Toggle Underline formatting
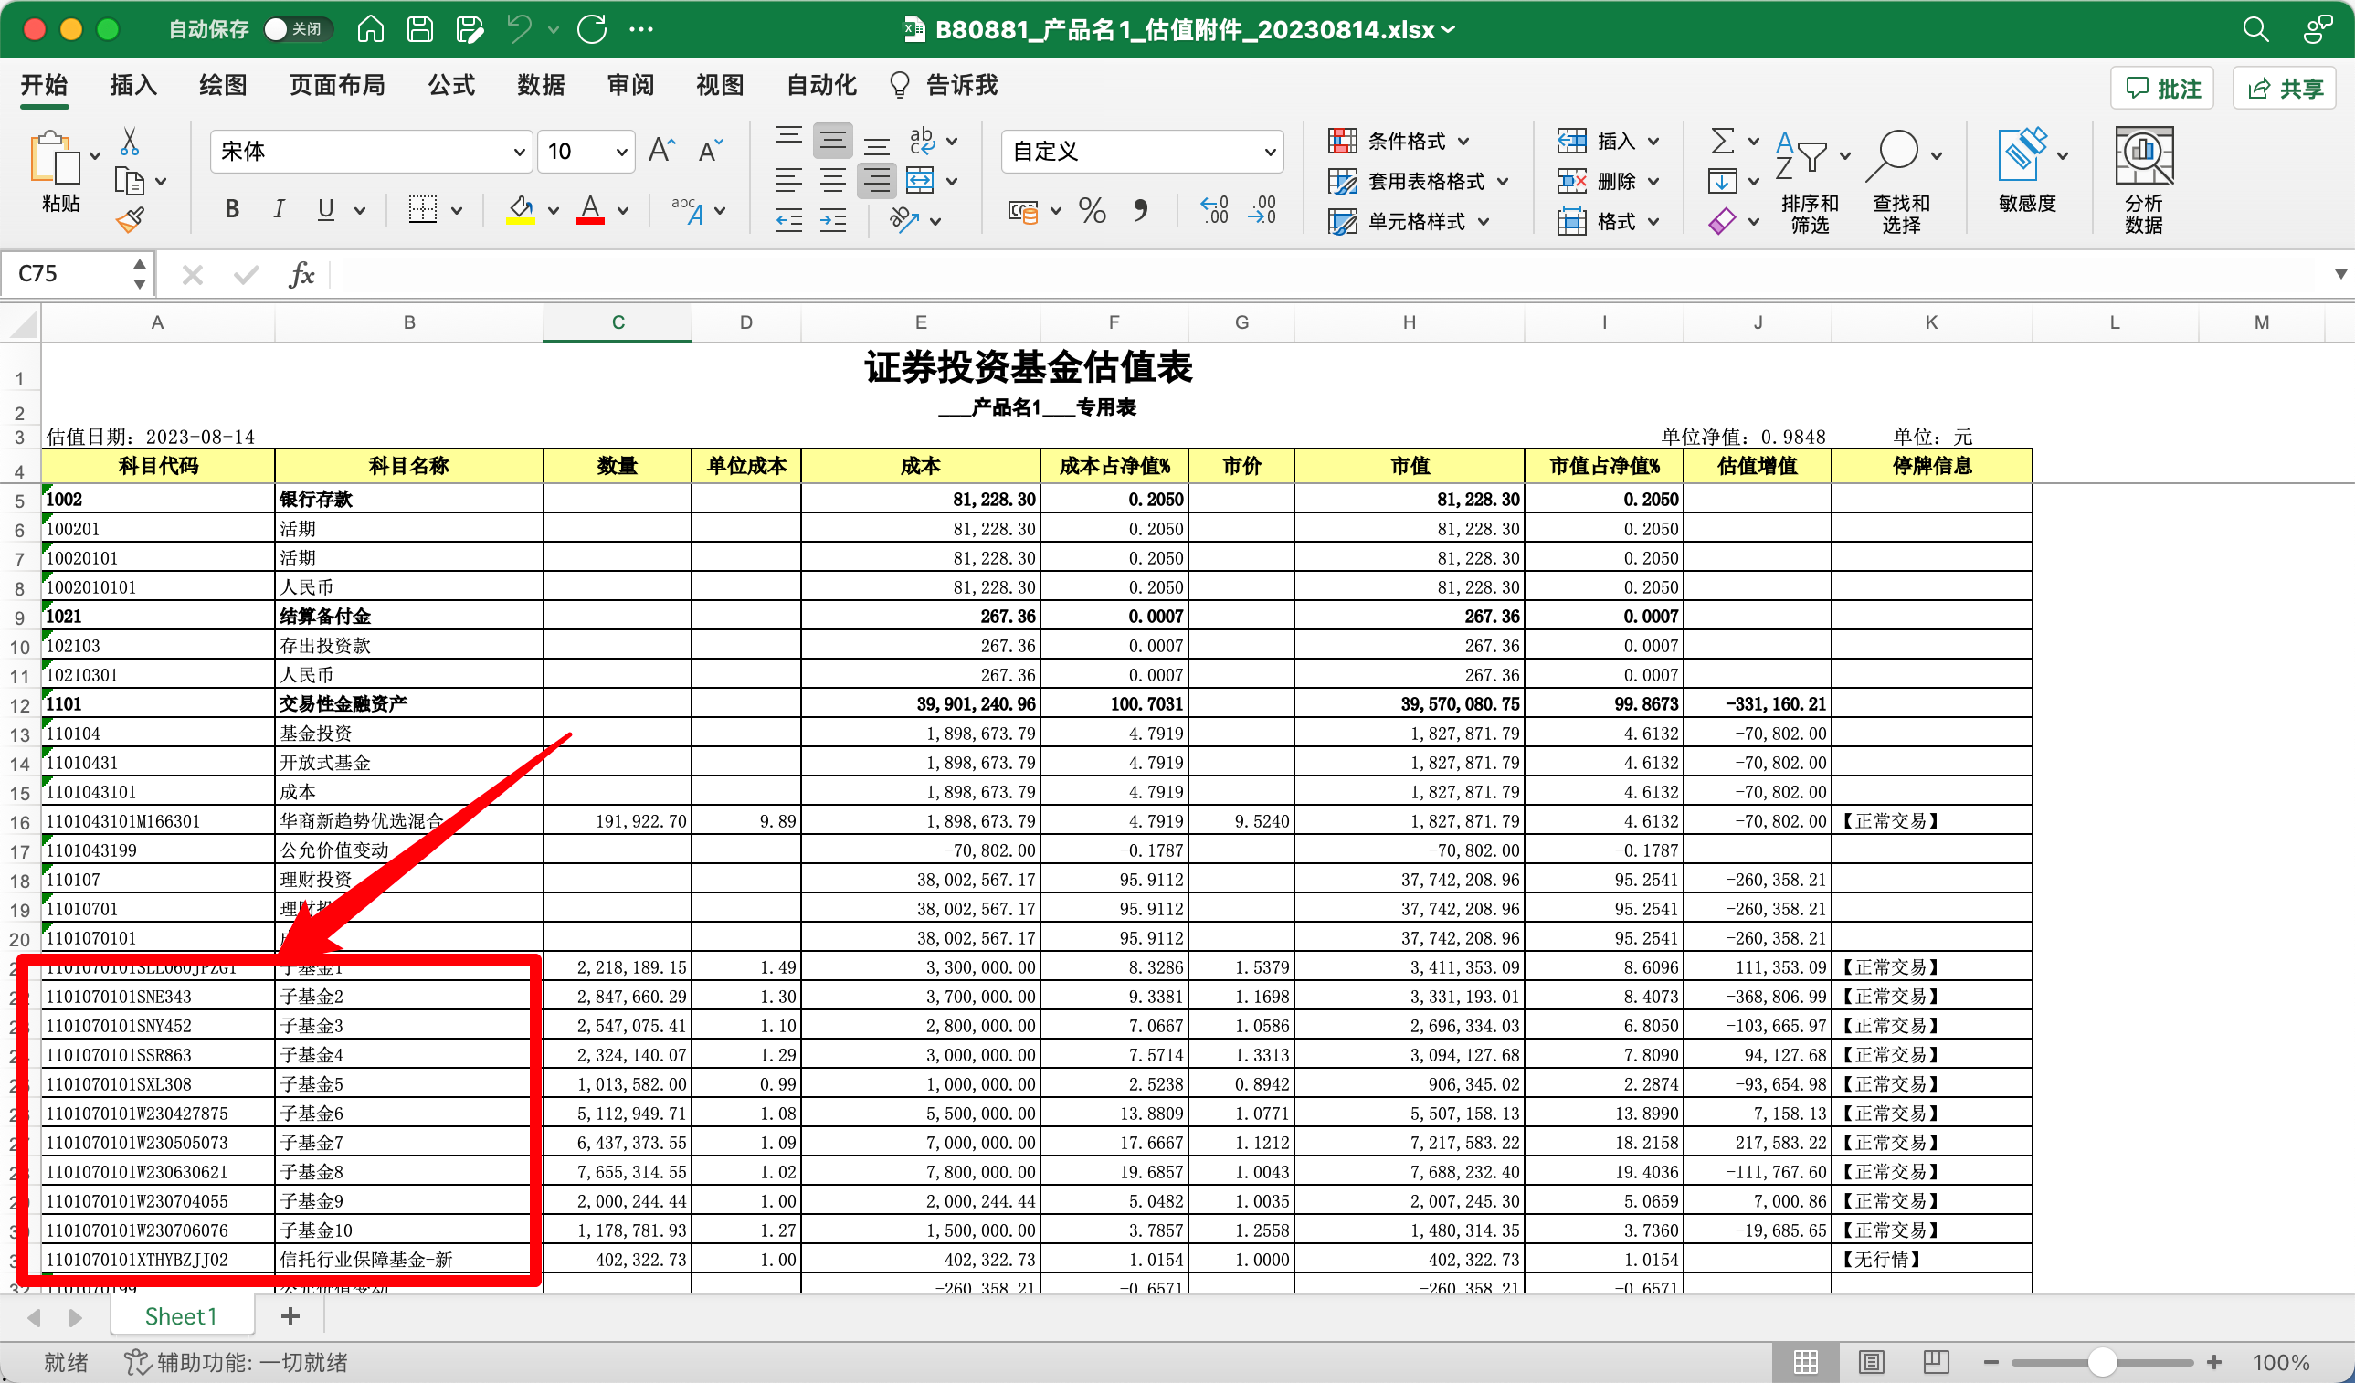Viewport: 2355px width, 1383px height. [325, 209]
